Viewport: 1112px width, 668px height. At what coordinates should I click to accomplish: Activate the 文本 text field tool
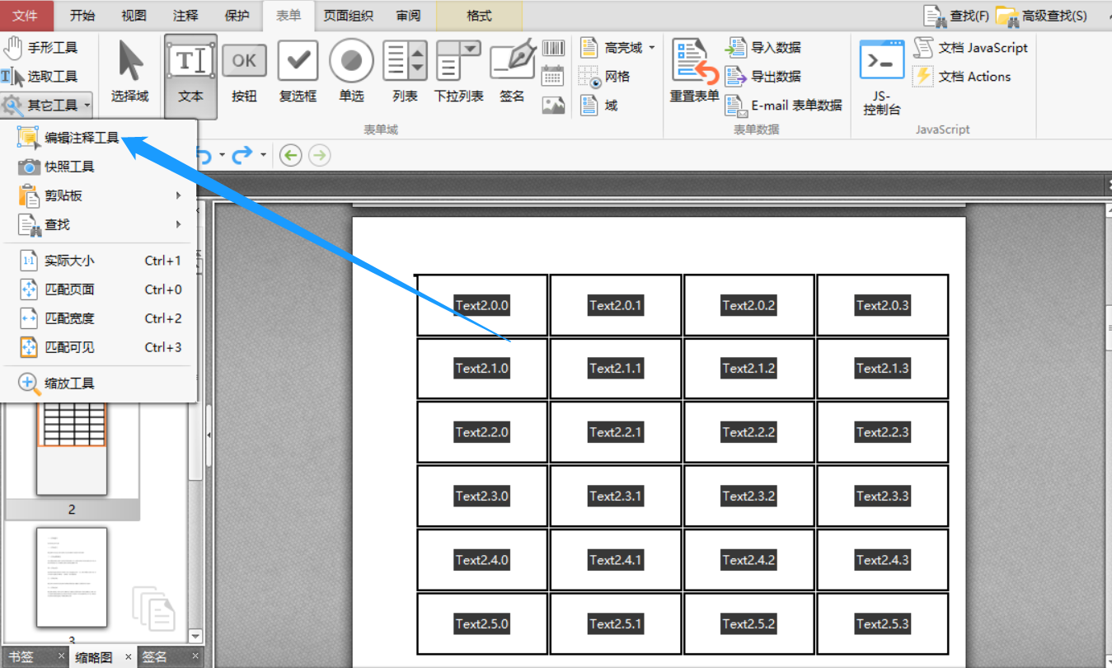point(190,75)
